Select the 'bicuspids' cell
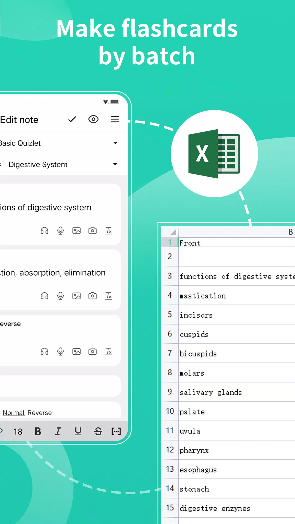The width and height of the screenshot is (295, 524). coord(237,354)
